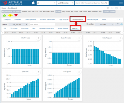Download Bytes/Sec chart
Image resolution: width=124 pixels, height=103 pixels.
click(38, 72)
